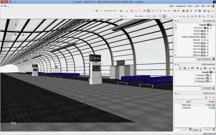
Task: Expand the Box627 tree node
Action: pos(208,31)
